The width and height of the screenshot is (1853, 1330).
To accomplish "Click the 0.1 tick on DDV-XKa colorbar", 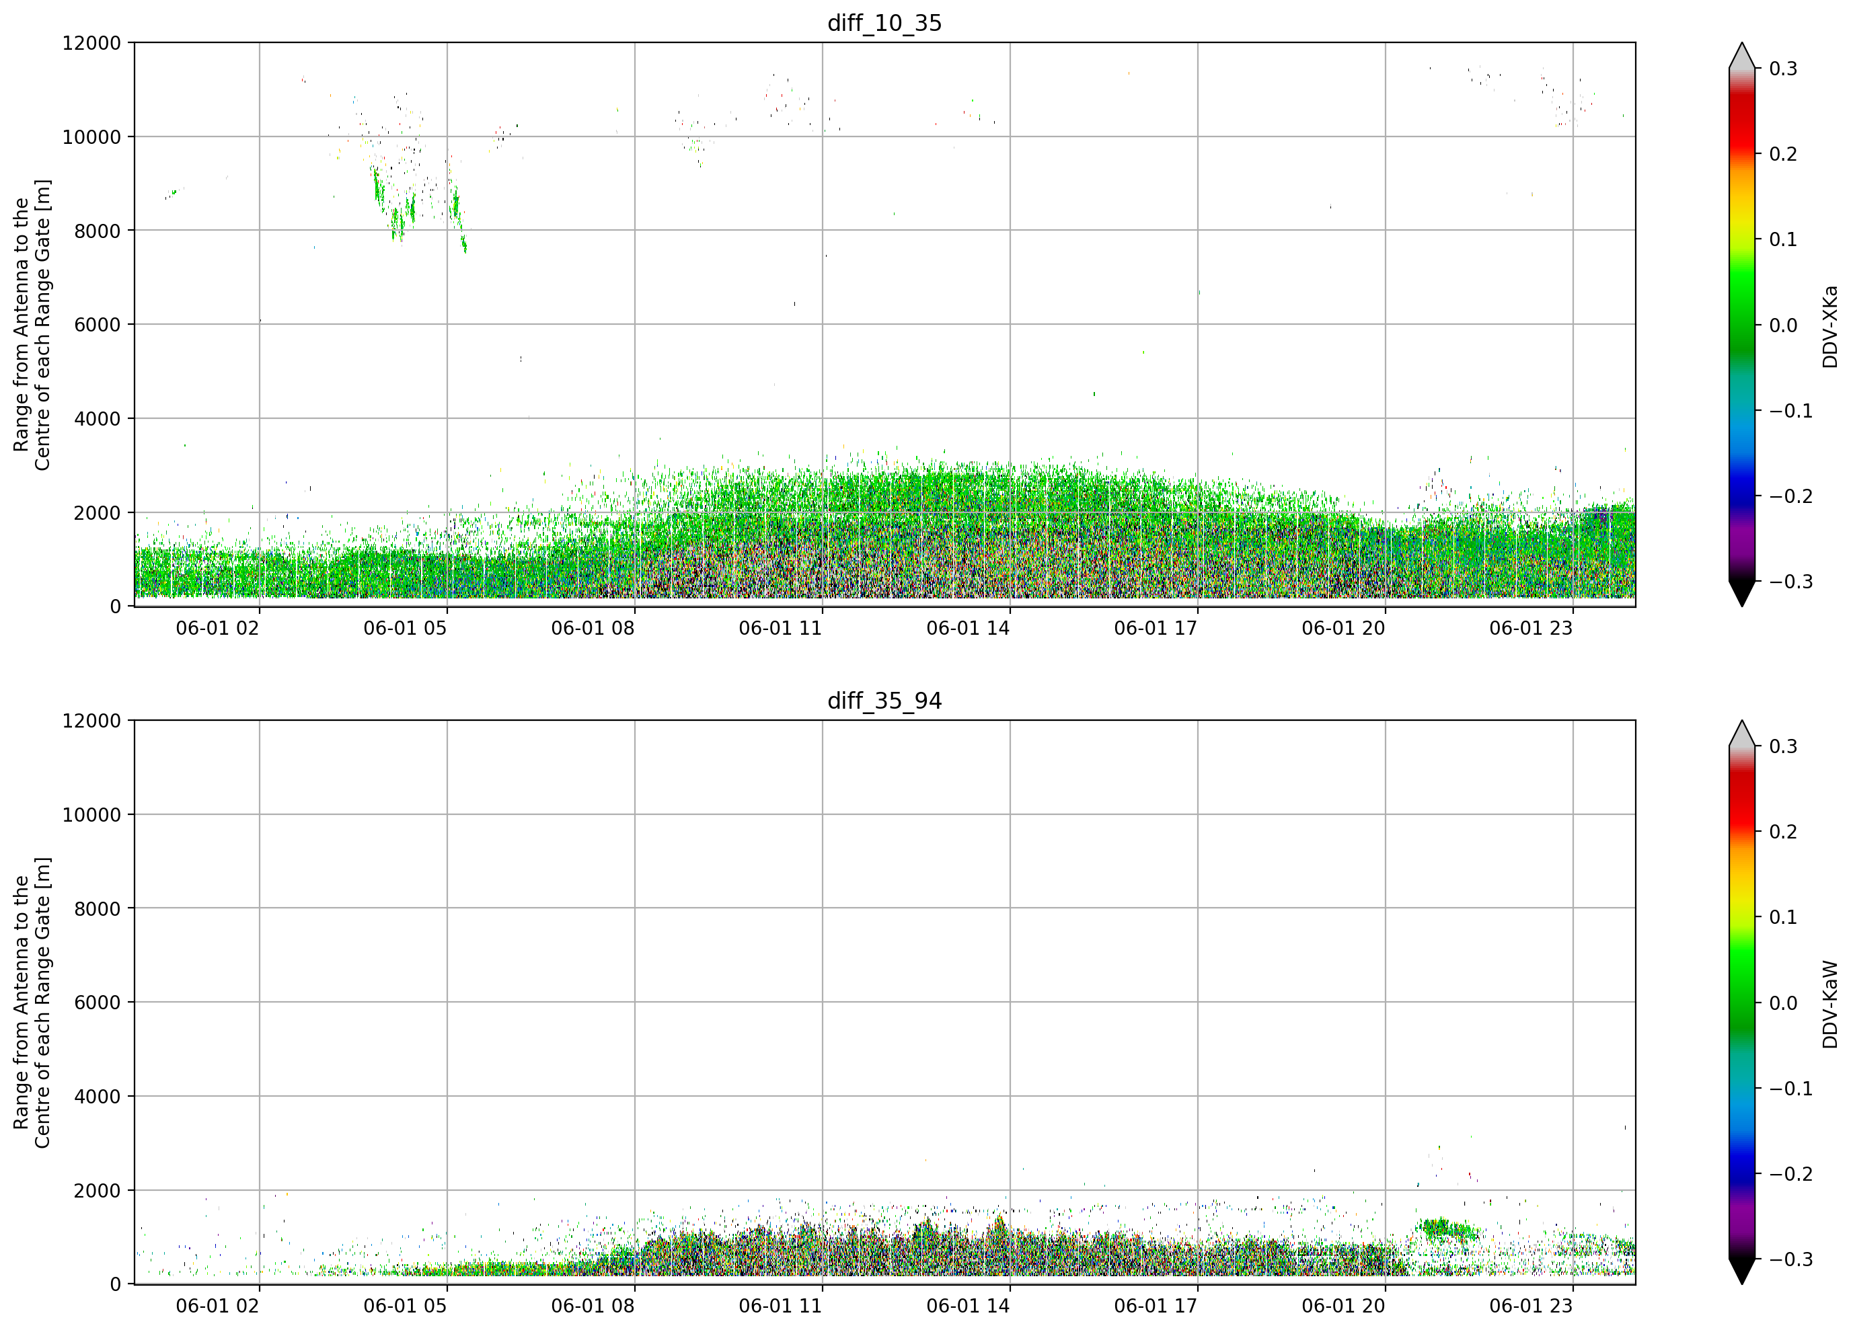I will click(x=1783, y=239).
